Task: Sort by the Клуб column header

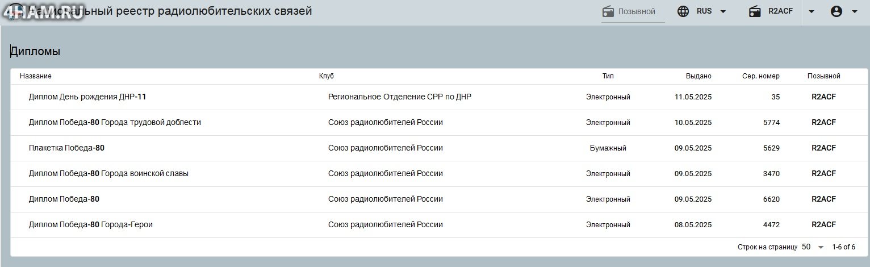Action: (x=327, y=76)
